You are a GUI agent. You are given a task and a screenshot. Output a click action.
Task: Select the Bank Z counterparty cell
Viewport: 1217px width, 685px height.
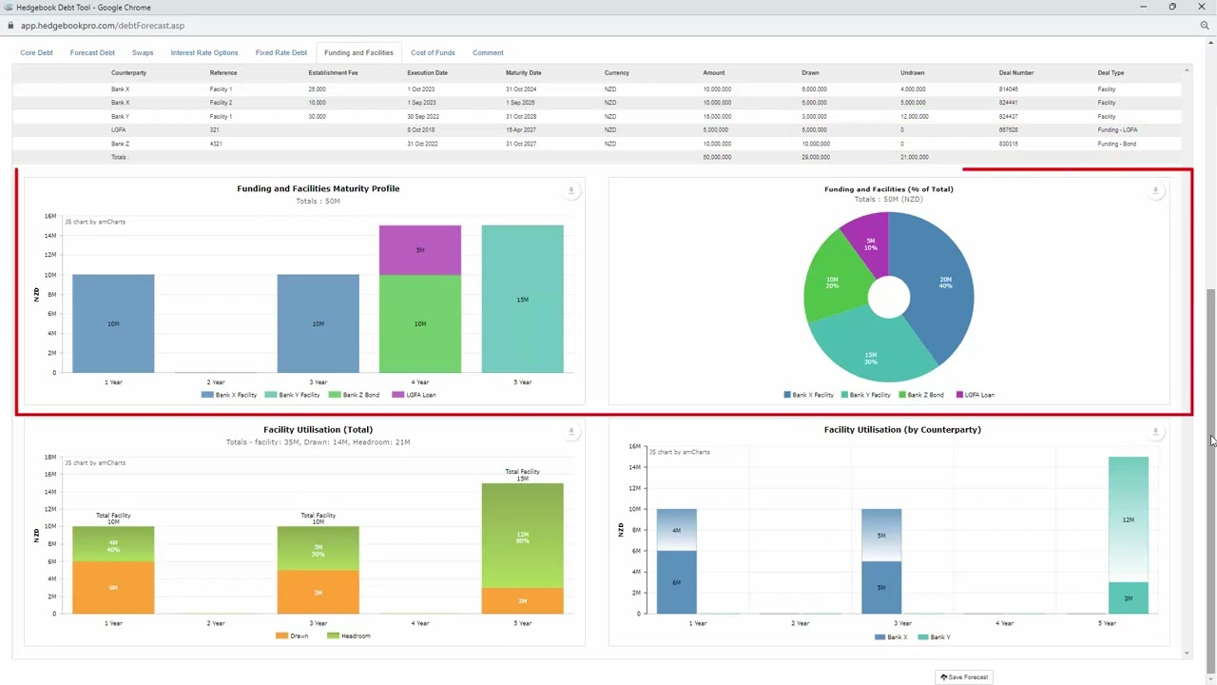pos(120,144)
